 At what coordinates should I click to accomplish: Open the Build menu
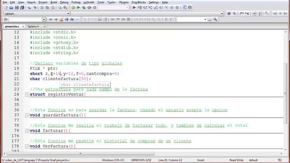pyautogui.click(x=53, y=2)
